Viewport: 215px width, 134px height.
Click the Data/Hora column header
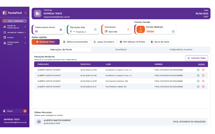point(85,64)
